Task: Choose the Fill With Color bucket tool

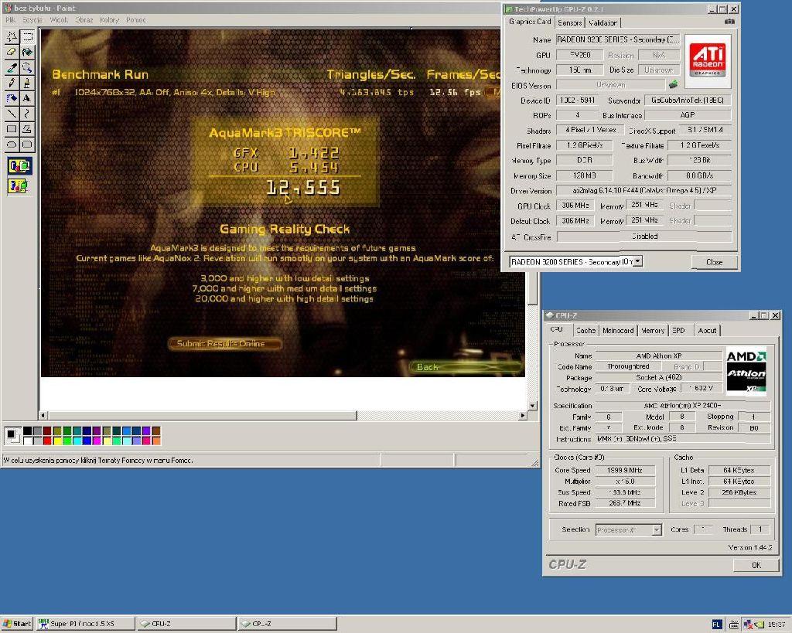Action: pyautogui.click(x=27, y=52)
